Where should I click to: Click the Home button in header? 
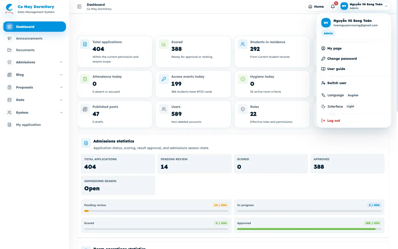[316, 7]
